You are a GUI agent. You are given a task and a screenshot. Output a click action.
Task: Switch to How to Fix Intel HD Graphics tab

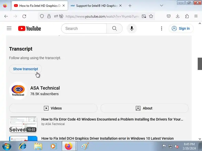coord(40,6)
